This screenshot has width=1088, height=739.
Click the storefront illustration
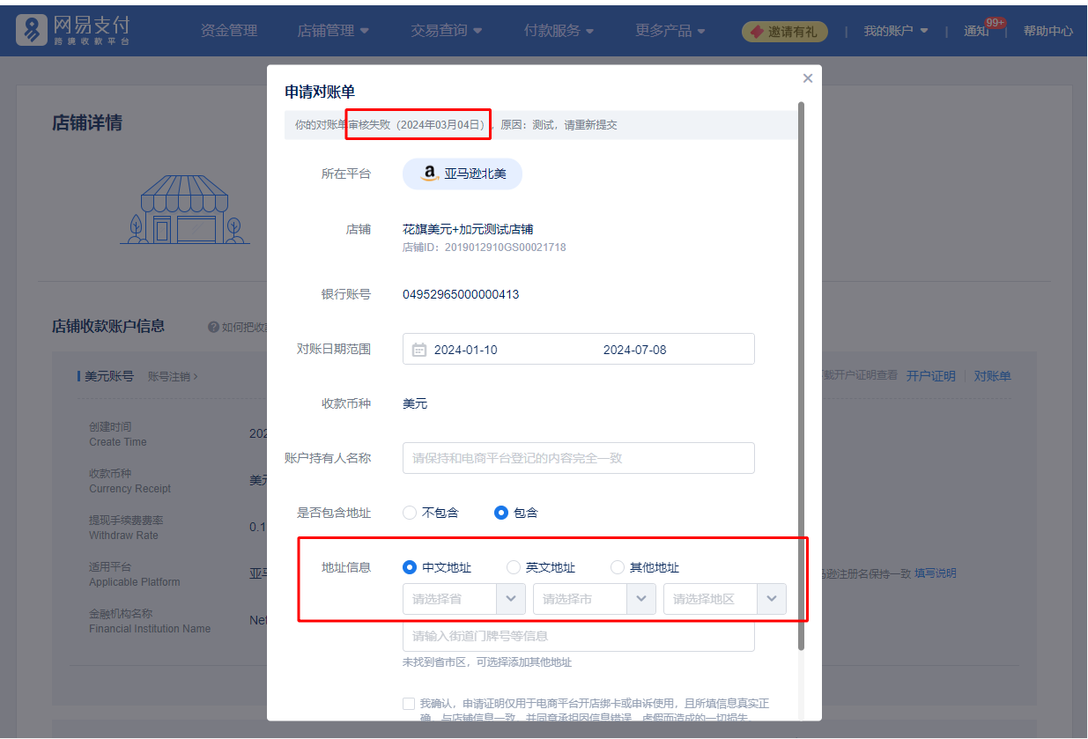(x=185, y=211)
